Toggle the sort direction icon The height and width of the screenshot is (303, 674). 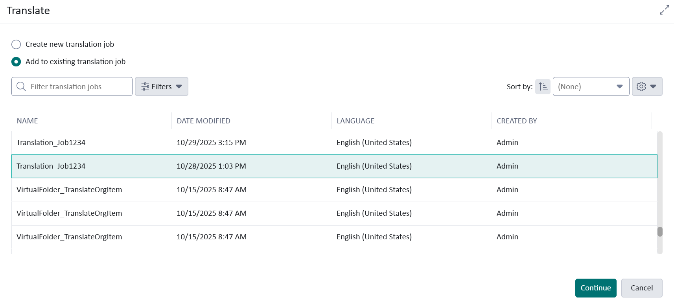point(543,86)
